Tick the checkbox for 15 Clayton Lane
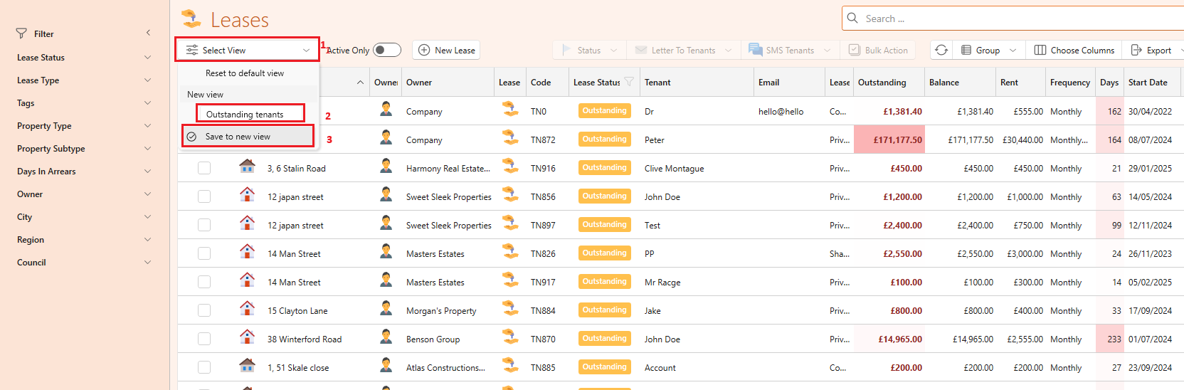1184x390 pixels. (x=204, y=310)
